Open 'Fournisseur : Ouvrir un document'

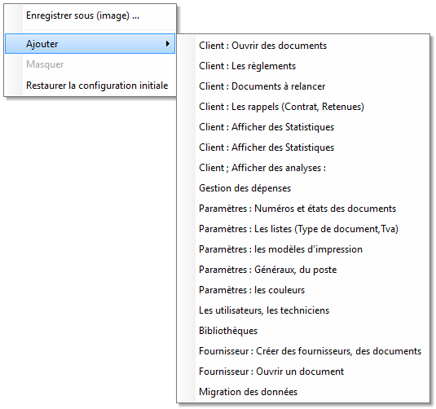pyautogui.click(x=303, y=372)
